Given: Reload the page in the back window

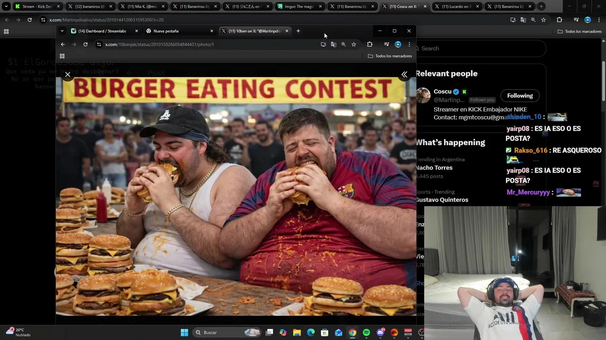Looking at the screenshot, I should click(29, 20).
